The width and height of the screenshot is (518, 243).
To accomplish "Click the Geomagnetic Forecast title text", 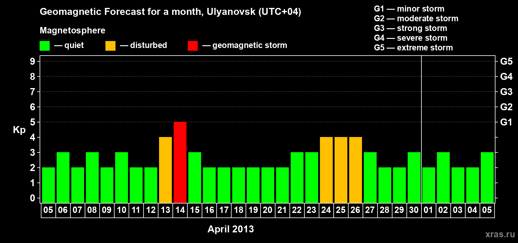I will point(170,12).
